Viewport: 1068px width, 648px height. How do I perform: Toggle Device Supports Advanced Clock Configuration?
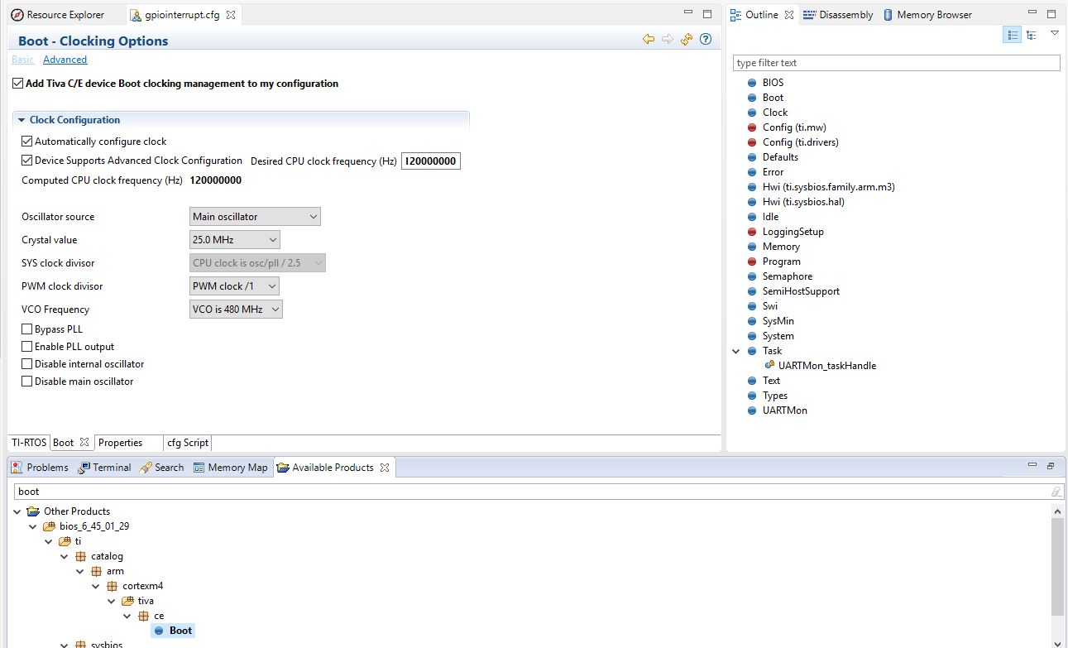click(x=27, y=161)
